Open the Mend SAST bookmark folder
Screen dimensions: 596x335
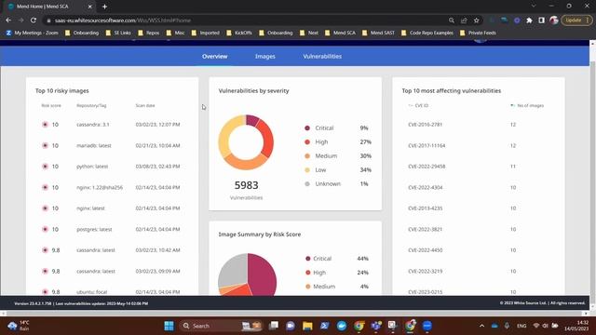point(379,33)
